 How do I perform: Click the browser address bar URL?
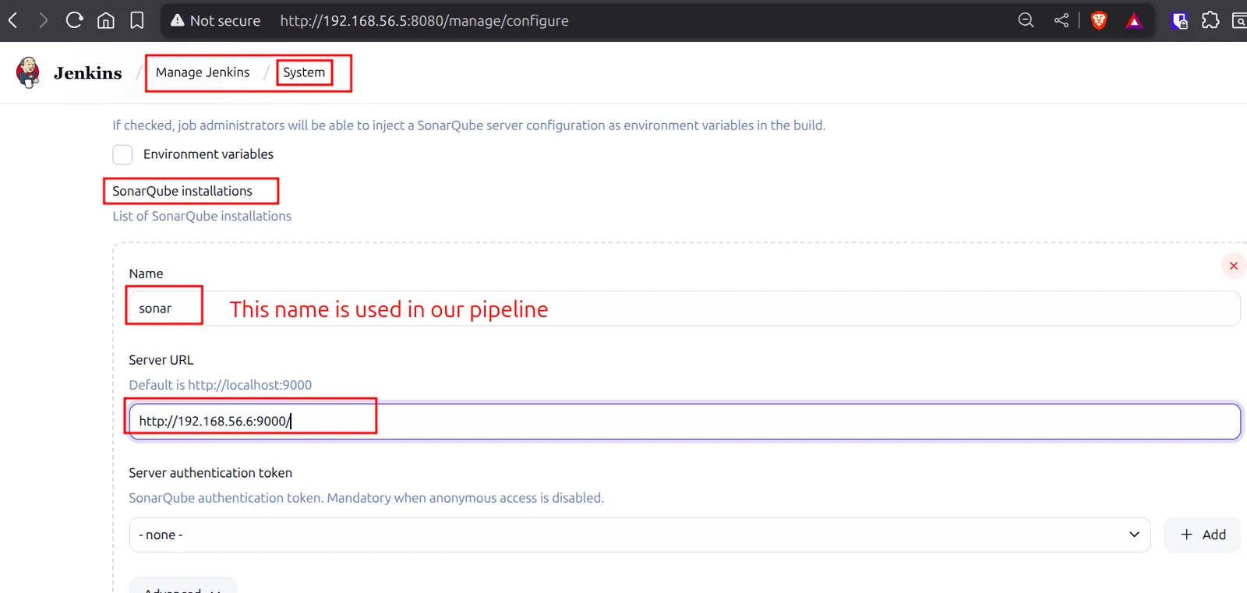coord(424,21)
